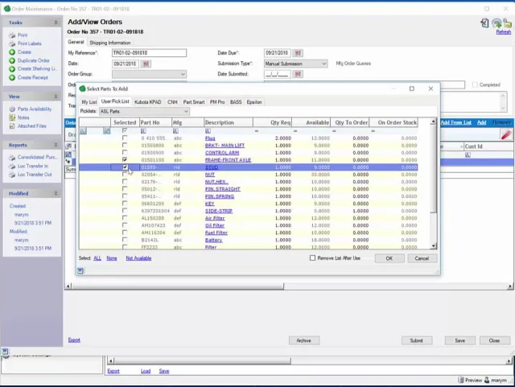Open the Picklists dropdown showing ASL Parts
515x387 pixels.
(x=184, y=112)
